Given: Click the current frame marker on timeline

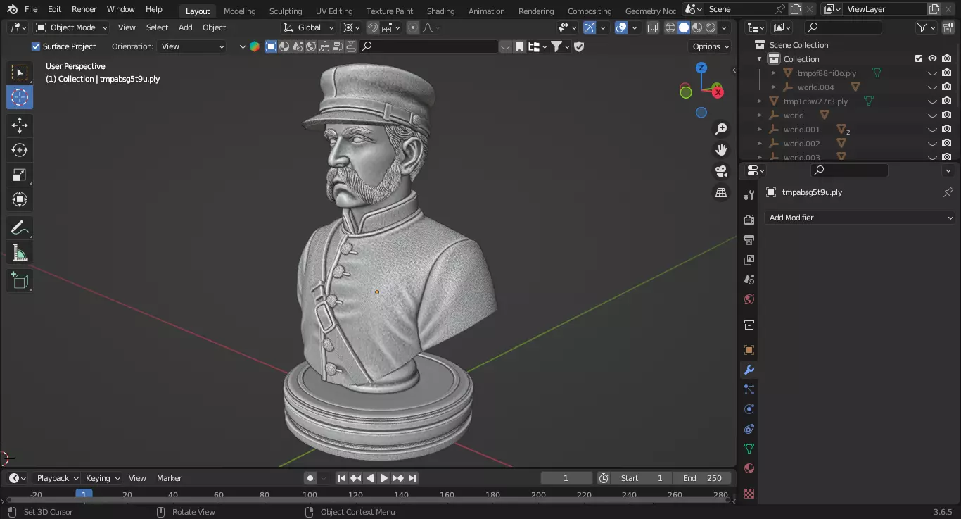Looking at the screenshot, I should 84,494.
